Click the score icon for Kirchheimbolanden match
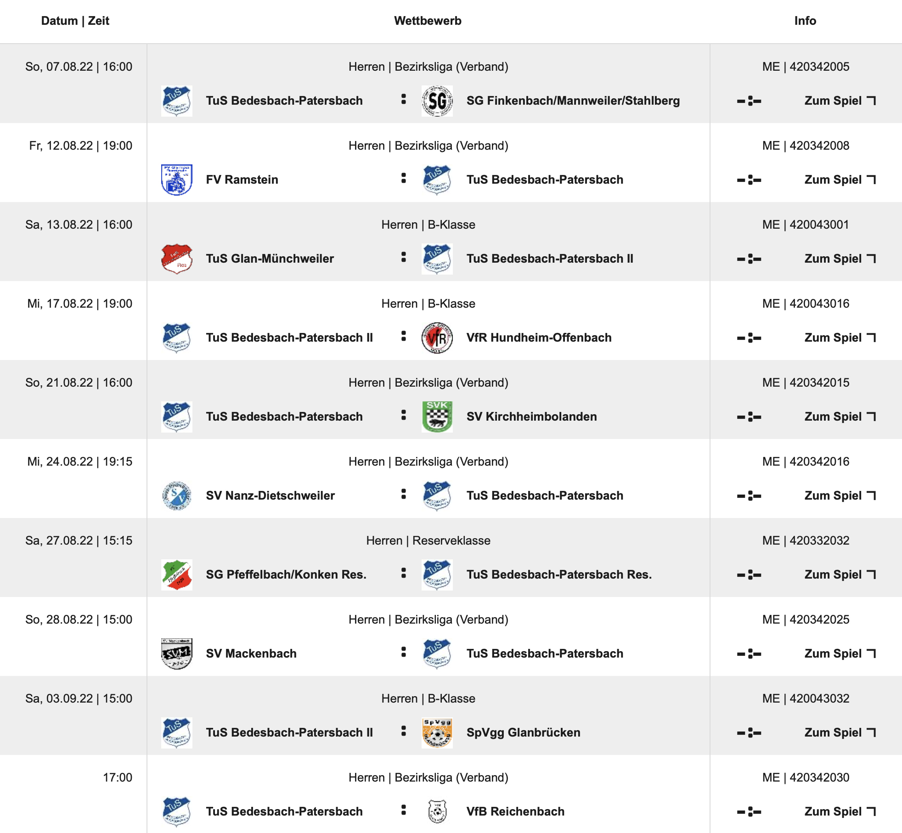Screen dimensions: 902x833 [749, 417]
